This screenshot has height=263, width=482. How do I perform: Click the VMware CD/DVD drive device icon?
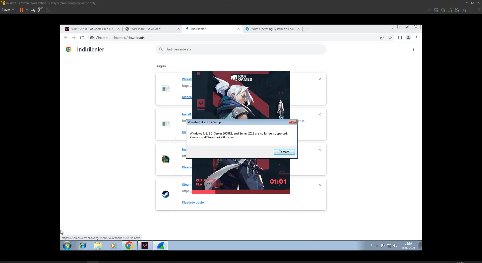tap(443, 10)
